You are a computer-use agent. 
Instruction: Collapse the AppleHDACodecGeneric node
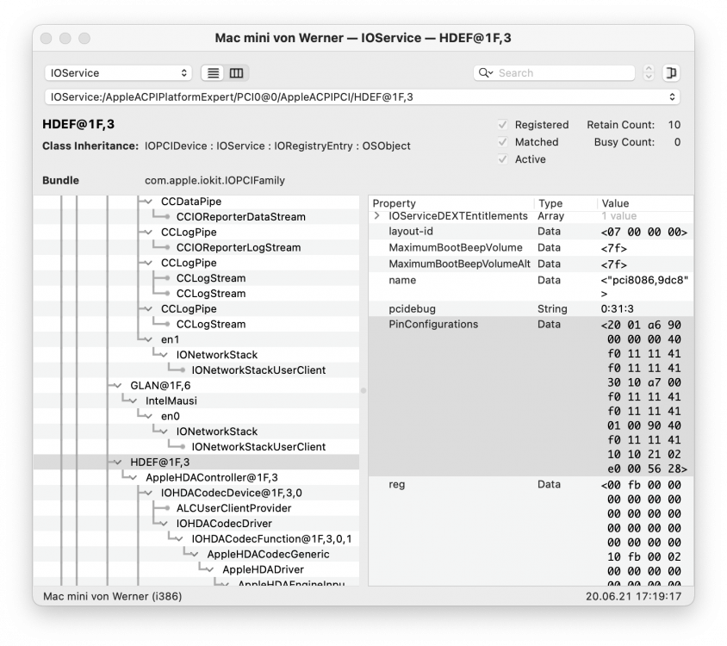[x=194, y=554]
